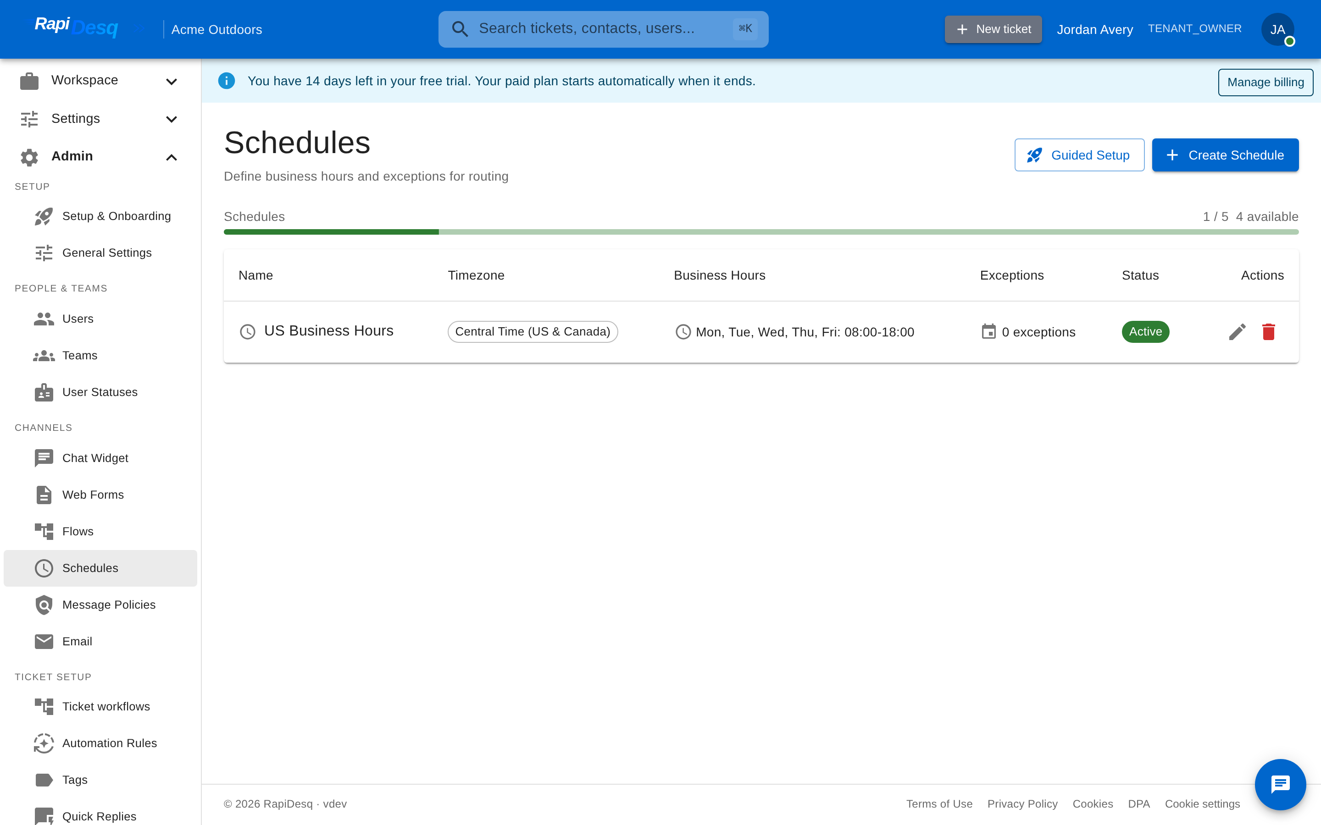Click the Tags label icon
This screenshot has width=1321, height=825.
(44, 780)
